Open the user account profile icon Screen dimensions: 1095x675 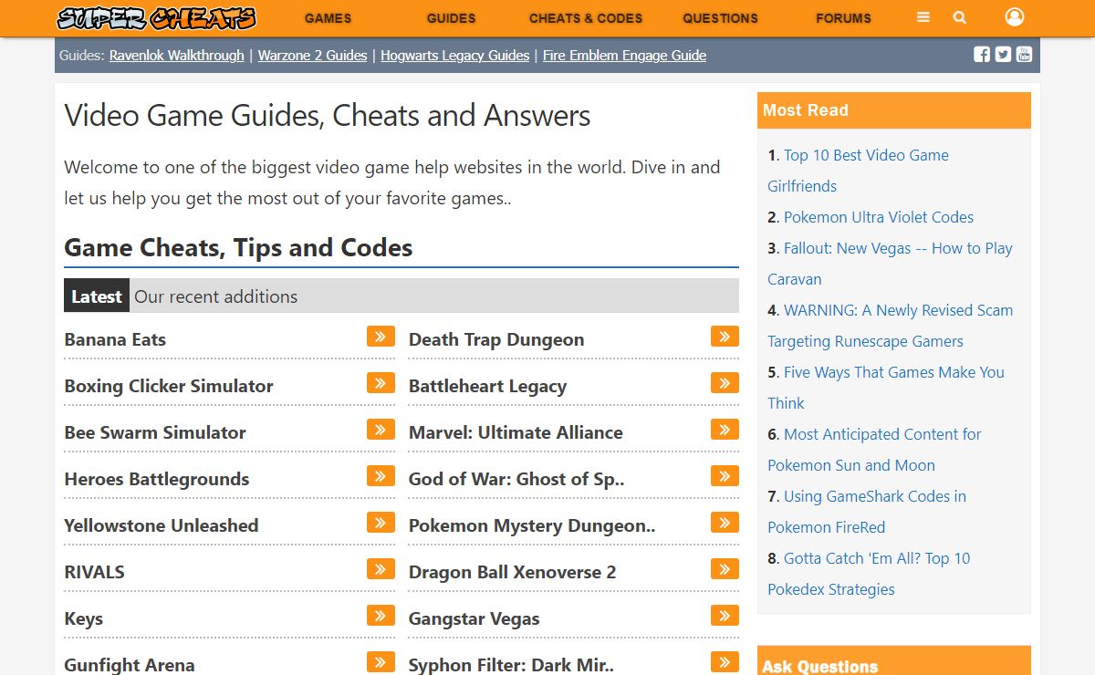coord(1014,16)
